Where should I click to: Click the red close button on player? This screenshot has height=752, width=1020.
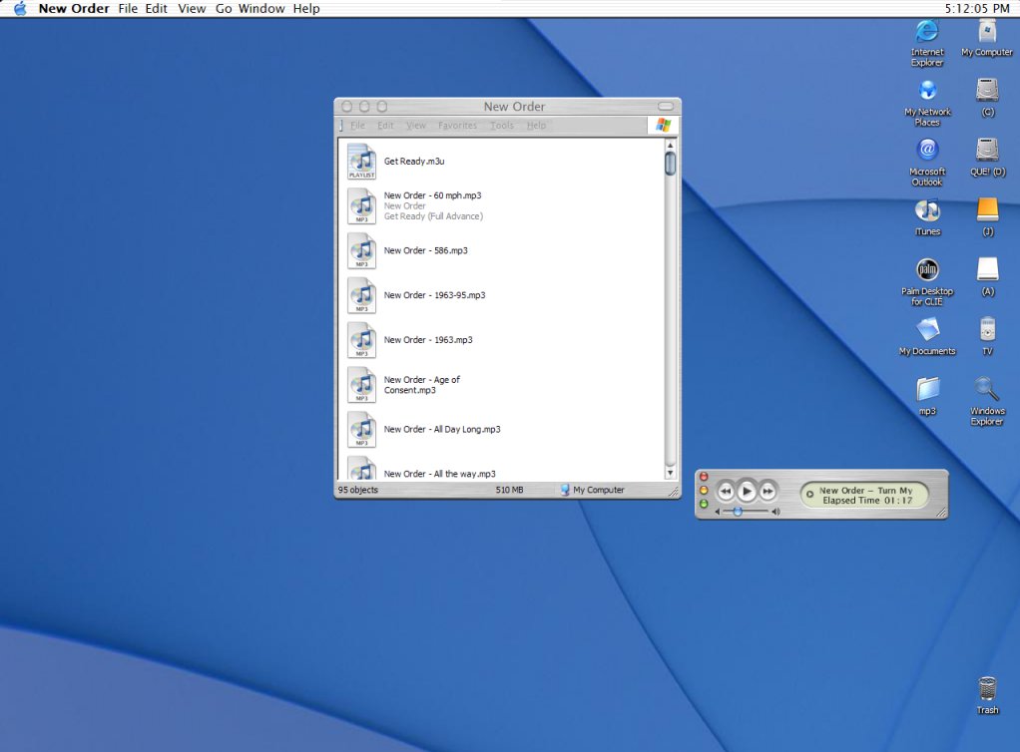[x=704, y=477]
